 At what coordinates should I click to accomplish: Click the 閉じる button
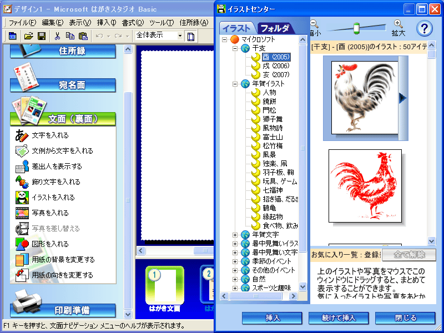click(x=405, y=318)
